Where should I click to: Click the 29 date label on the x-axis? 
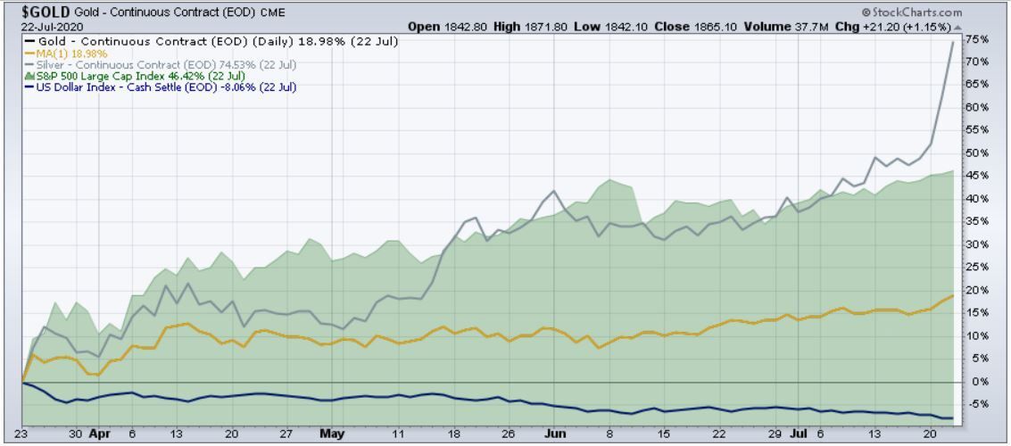coord(775,434)
